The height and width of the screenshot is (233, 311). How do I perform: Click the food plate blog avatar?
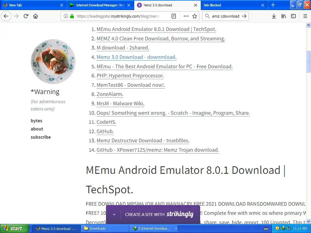coord(53,61)
